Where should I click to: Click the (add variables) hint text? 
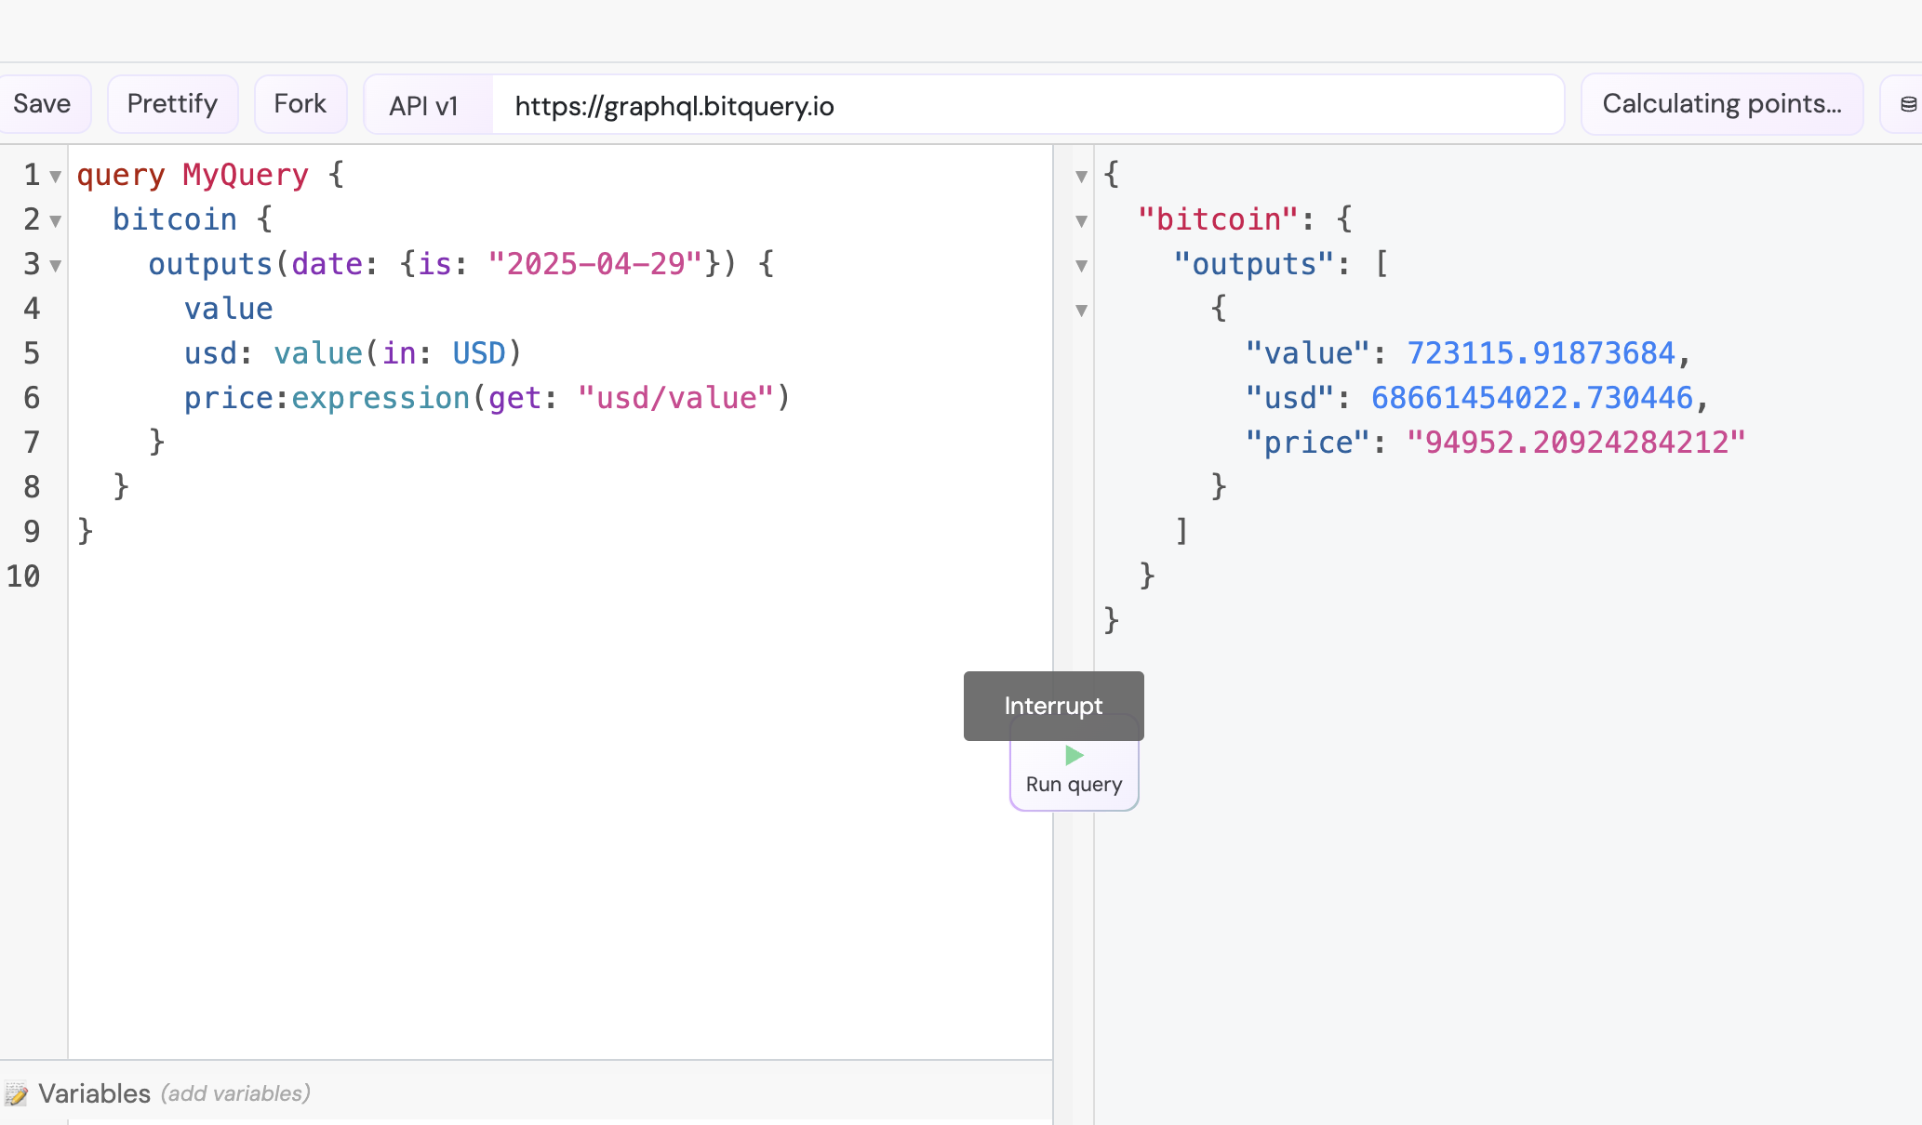(235, 1093)
